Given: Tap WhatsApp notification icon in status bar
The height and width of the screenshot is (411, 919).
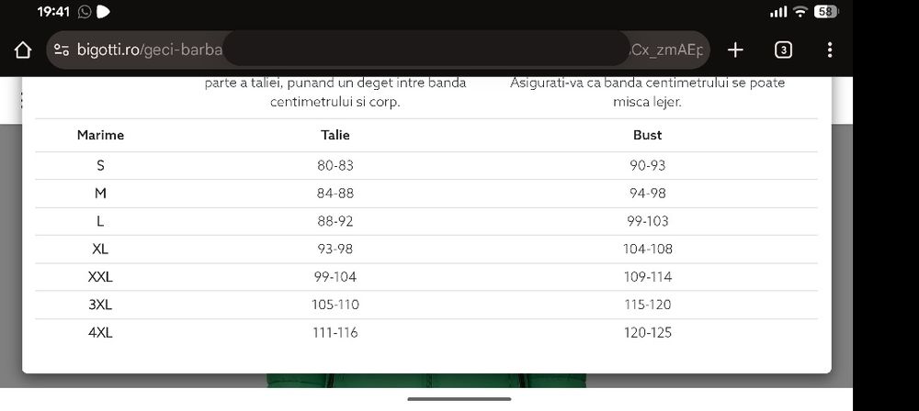Looking at the screenshot, I should coord(85,12).
